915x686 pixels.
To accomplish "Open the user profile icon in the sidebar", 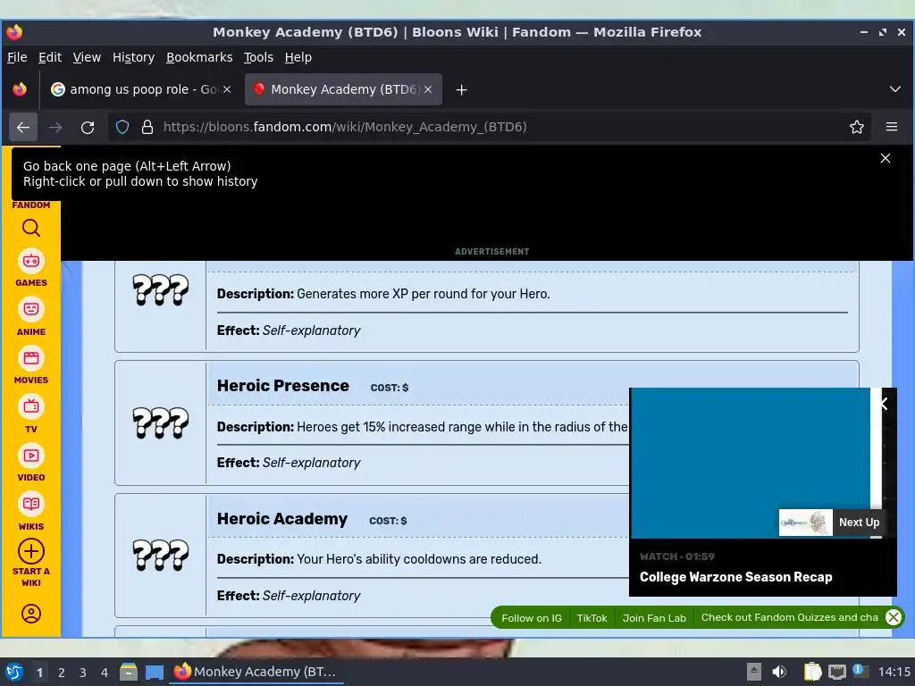I will pos(31,614).
